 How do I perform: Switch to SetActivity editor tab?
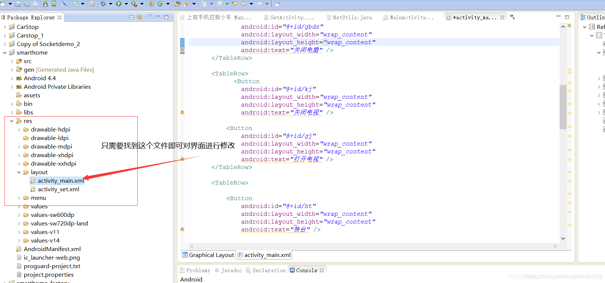pyautogui.click(x=289, y=17)
